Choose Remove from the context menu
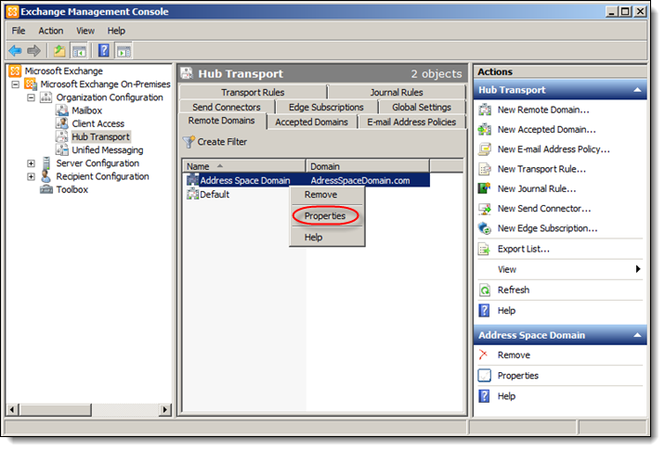This screenshot has width=665, height=451. tap(327, 195)
